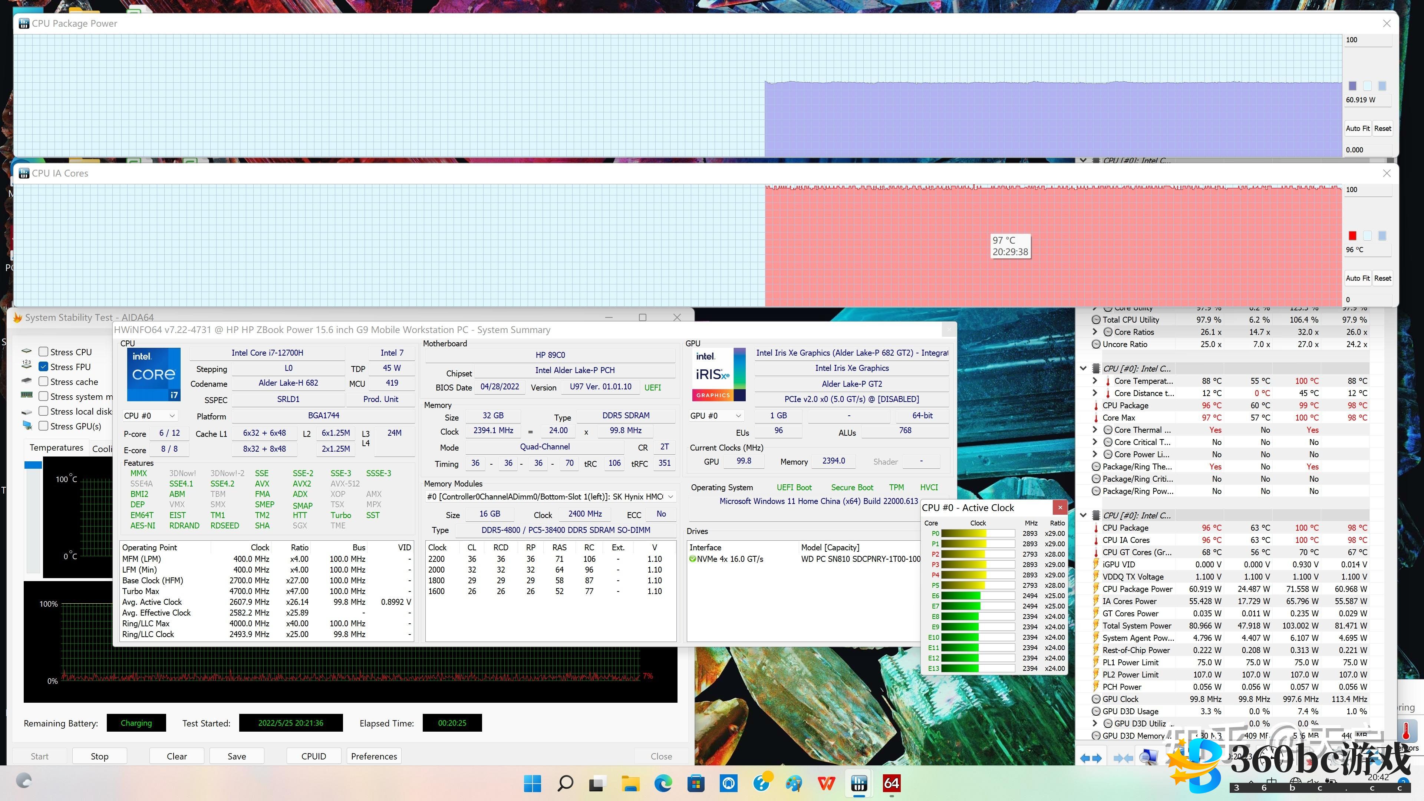Screen dimensions: 1424x801
Task: Click Auto Fit on the CPU Package Power graph
Action: pos(1357,128)
